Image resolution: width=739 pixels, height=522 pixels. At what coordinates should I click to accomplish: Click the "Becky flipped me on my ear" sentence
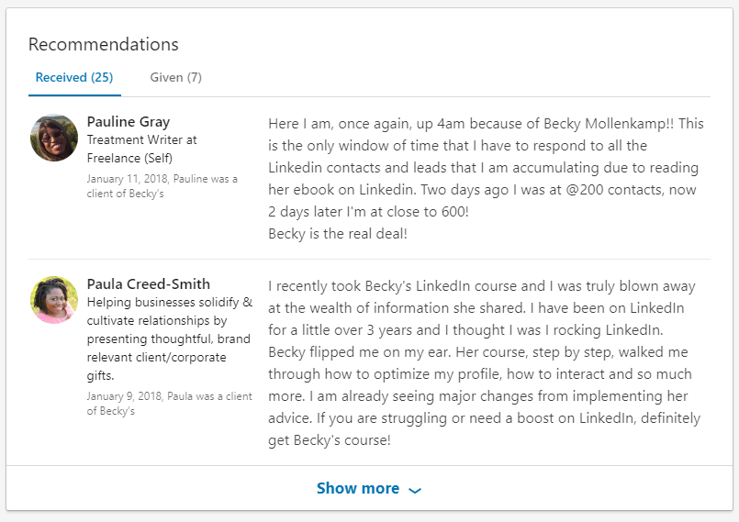pyautogui.click(x=367, y=352)
